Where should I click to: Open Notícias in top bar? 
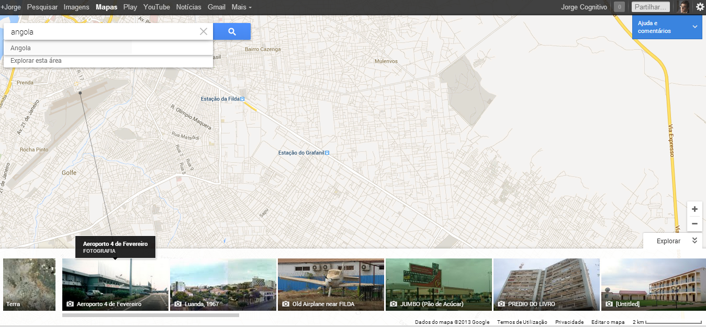point(189,7)
